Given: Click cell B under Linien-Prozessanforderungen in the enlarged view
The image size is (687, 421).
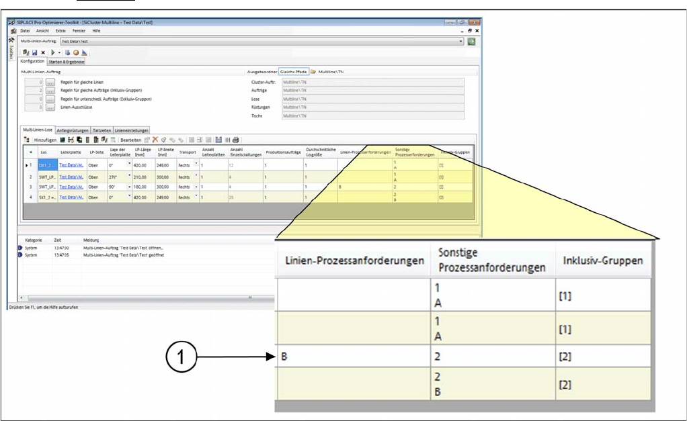Looking at the screenshot, I should (353, 357).
